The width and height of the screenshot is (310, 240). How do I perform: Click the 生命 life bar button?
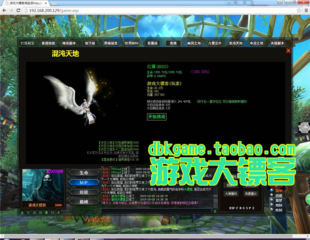(83, 173)
